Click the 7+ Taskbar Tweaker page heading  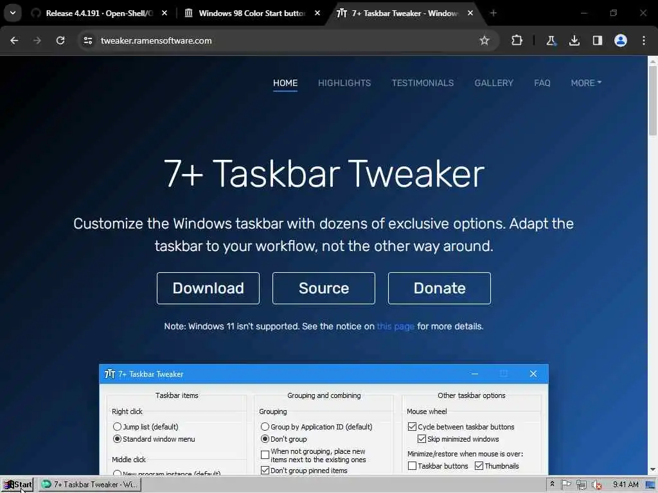tap(324, 173)
